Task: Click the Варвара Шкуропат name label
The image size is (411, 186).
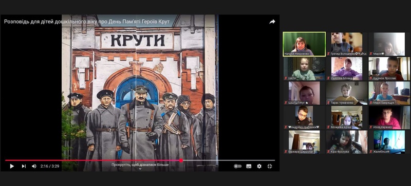Action: click(x=301, y=152)
